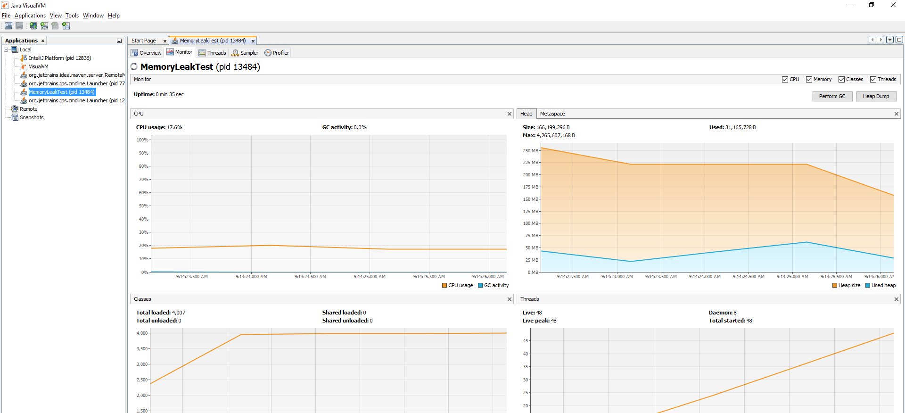Uncheck the Memory graph checkbox

(x=809, y=79)
